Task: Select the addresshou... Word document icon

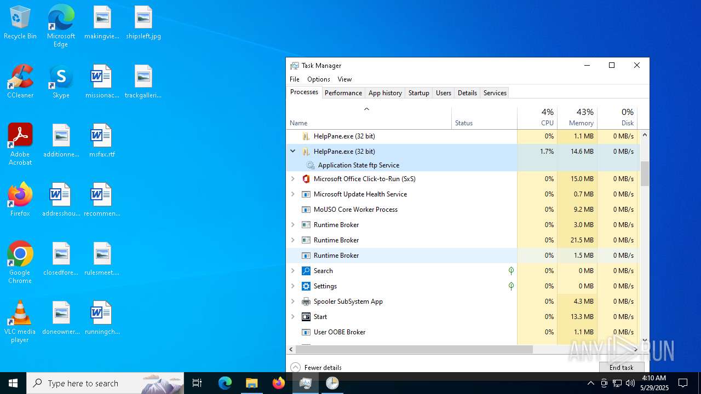Action: (x=61, y=200)
